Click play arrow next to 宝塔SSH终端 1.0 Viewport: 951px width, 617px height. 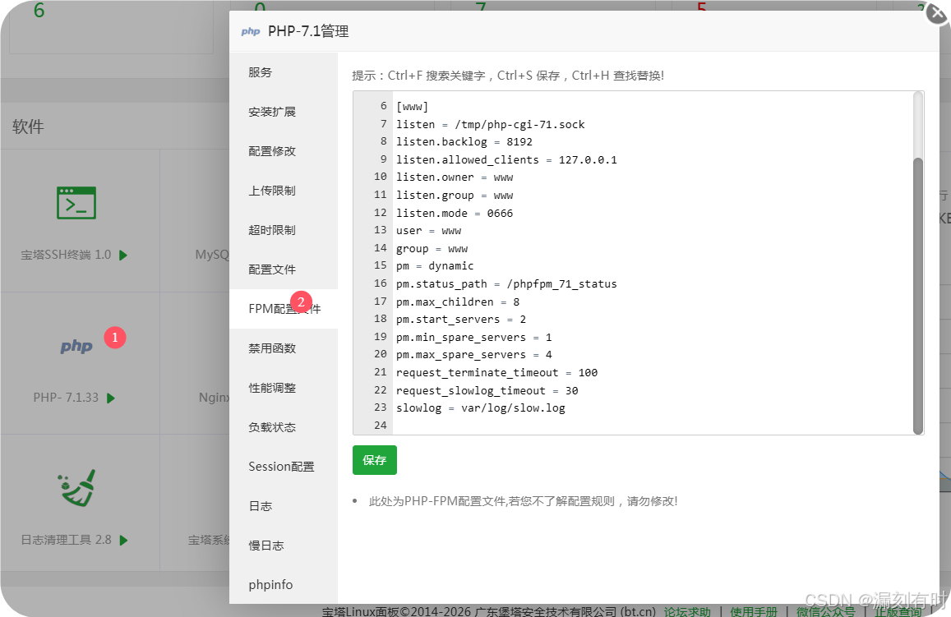(x=123, y=256)
